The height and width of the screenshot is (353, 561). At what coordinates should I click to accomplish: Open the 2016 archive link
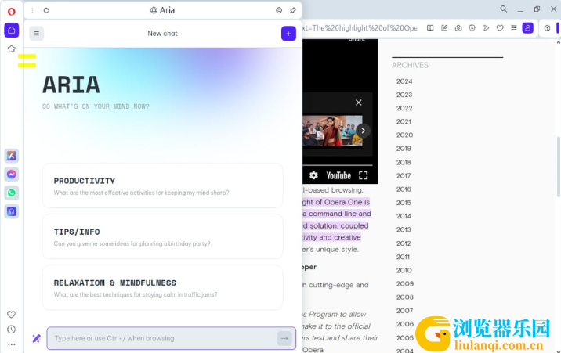point(404,189)
